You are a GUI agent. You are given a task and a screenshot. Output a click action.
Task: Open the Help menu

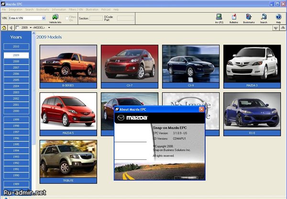click(116, 10)
